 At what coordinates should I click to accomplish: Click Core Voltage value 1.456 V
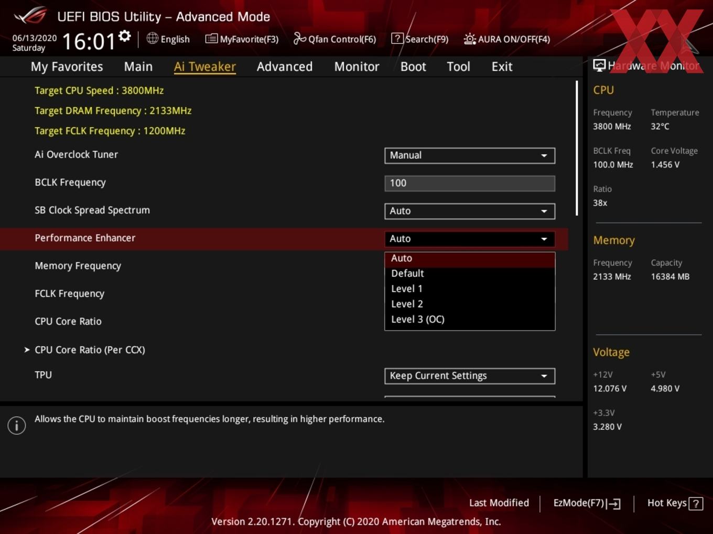[665, 164]
